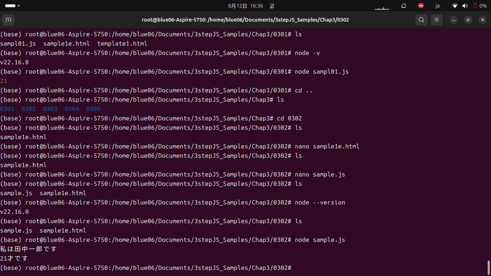
Task: Click the clipboard-style tray icon beside the red indicator
Action: [403, 6]
